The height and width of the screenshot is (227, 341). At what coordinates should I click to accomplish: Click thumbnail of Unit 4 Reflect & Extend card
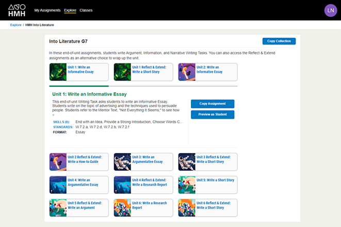pos(122,185)
